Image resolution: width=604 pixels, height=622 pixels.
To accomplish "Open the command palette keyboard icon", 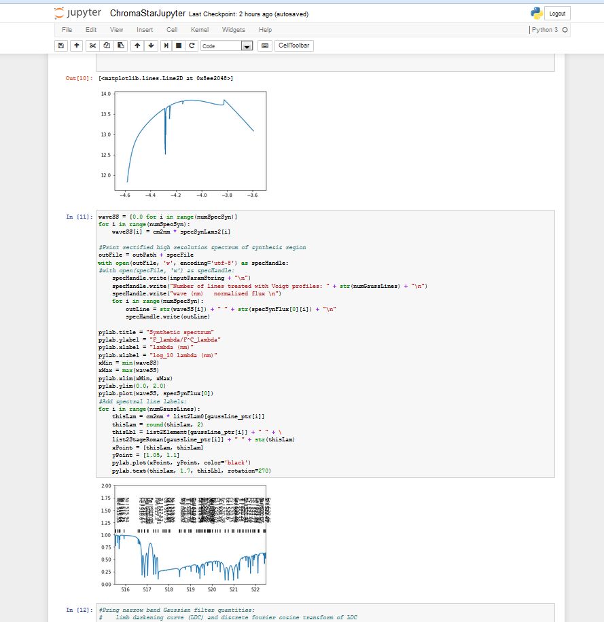I will (x=264, y=45).
